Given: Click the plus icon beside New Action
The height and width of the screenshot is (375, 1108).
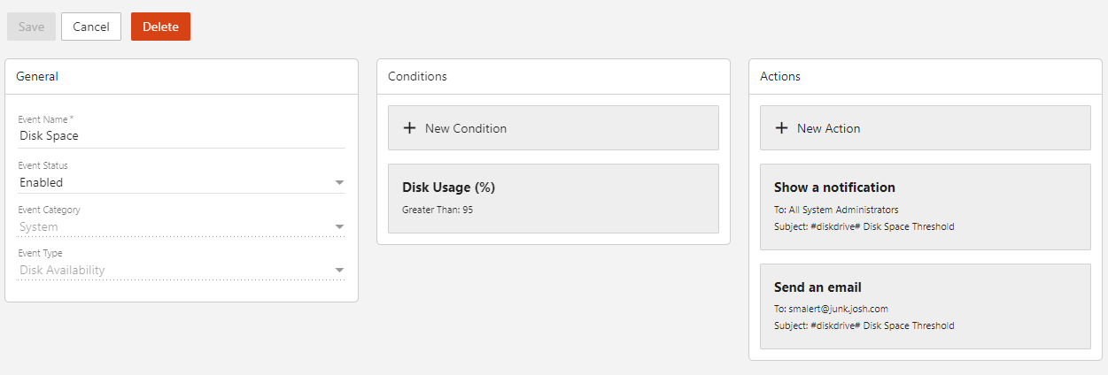Looking at the screenshot, I should click(x=781, y=128).
